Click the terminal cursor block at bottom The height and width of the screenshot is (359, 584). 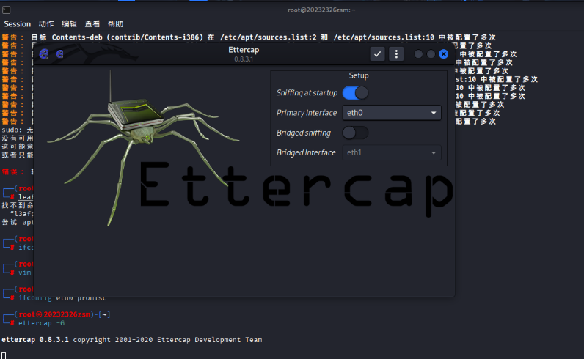click(x=4, y=356)
